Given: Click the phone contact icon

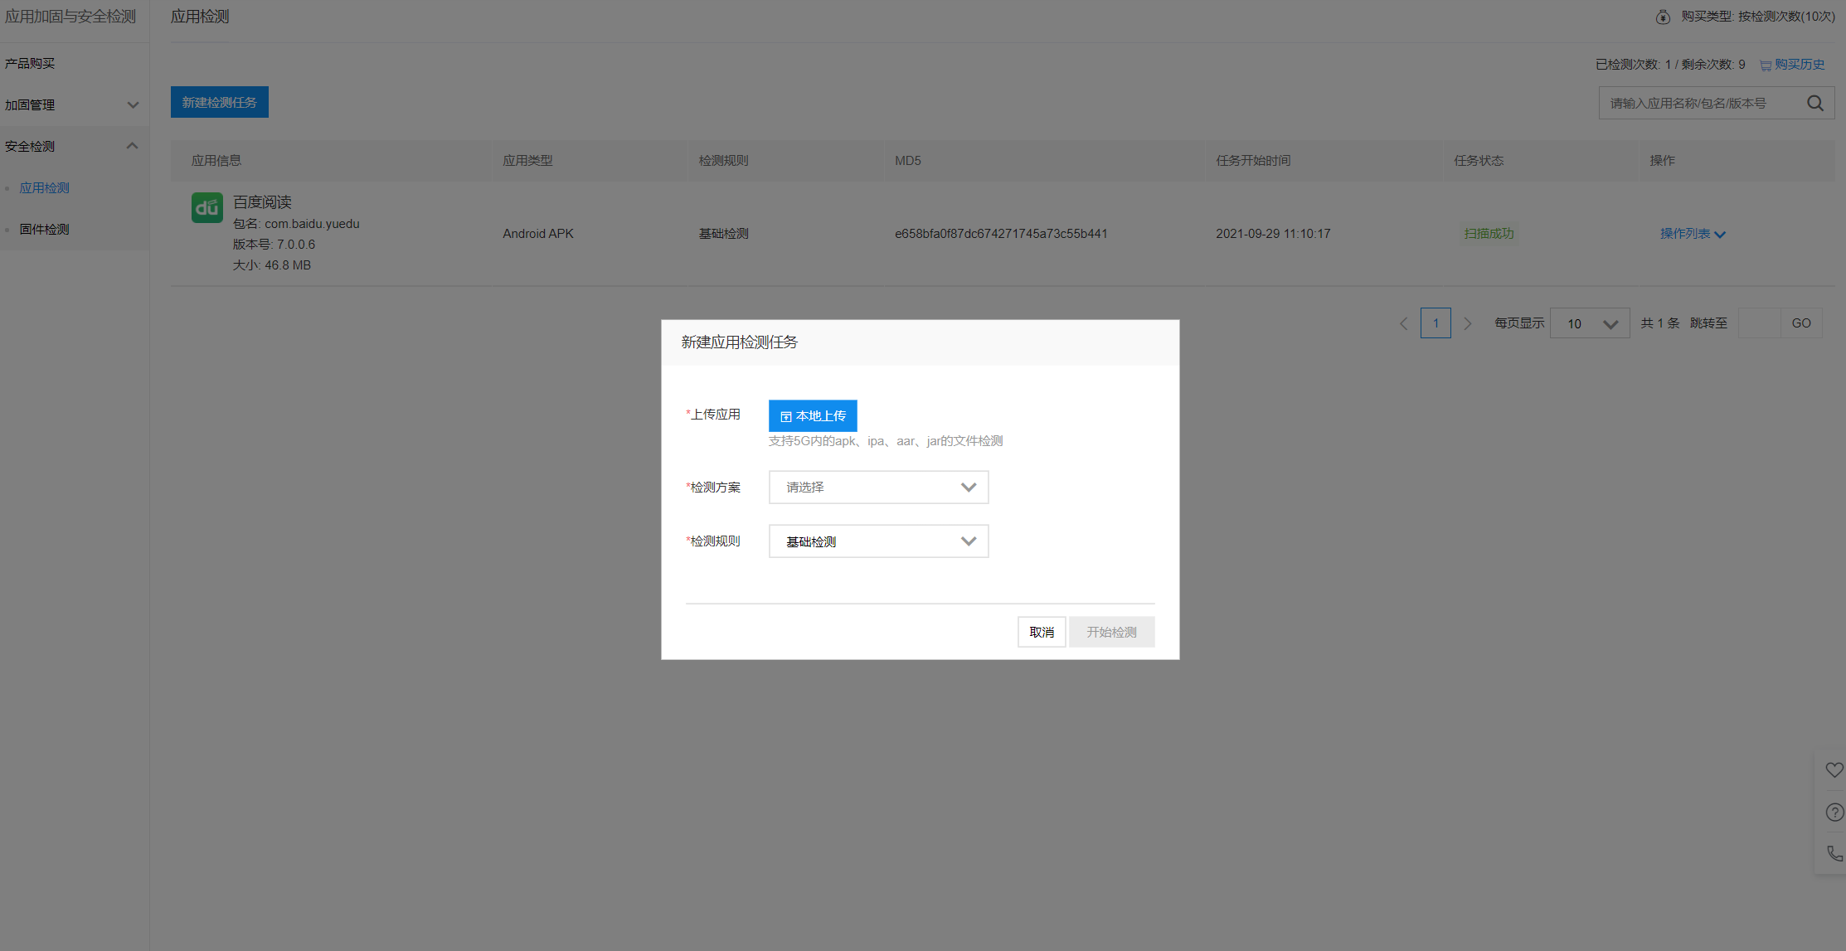Looking at the screenshot, I should pyautogui.click(x=1834, y=853).
